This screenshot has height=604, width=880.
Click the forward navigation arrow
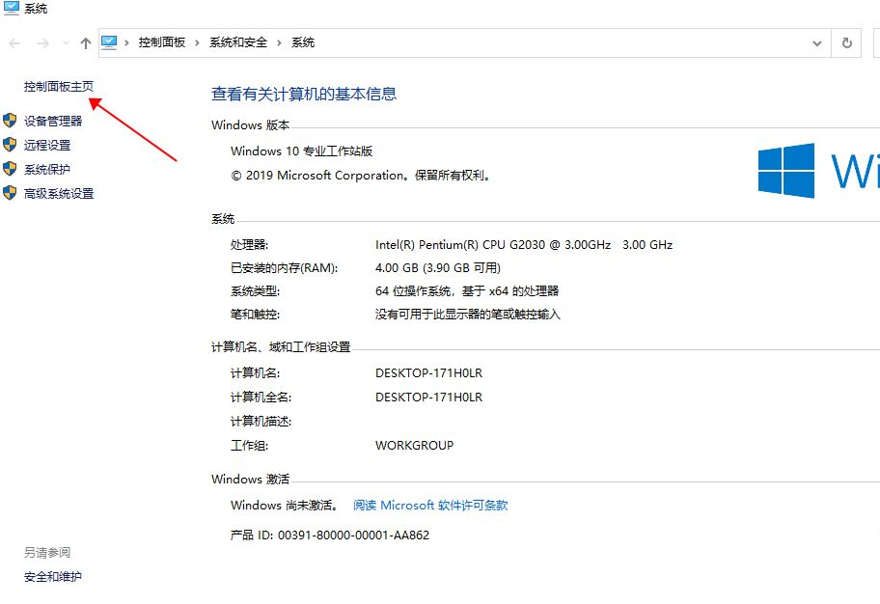click(42, 43)
